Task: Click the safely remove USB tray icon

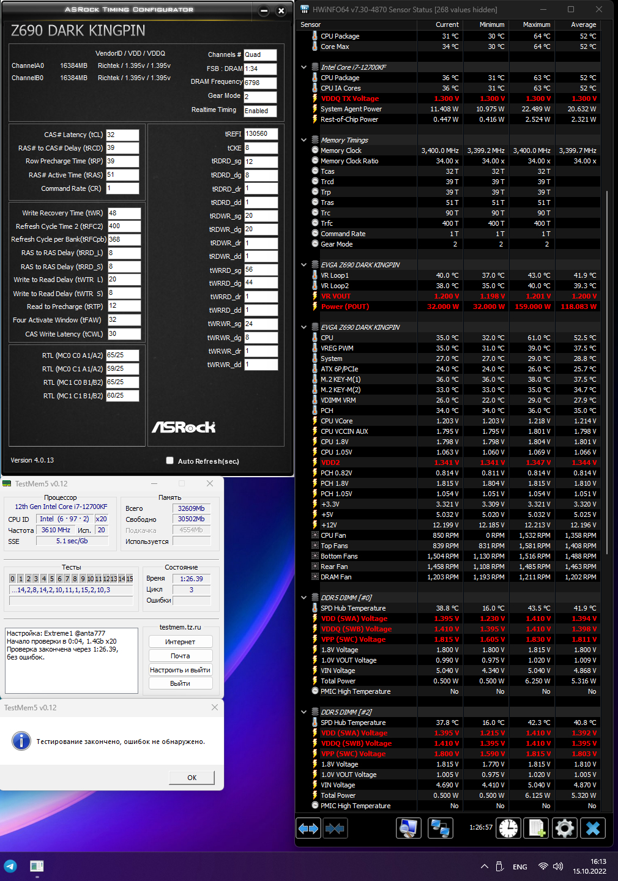Action: pos(499,866)
